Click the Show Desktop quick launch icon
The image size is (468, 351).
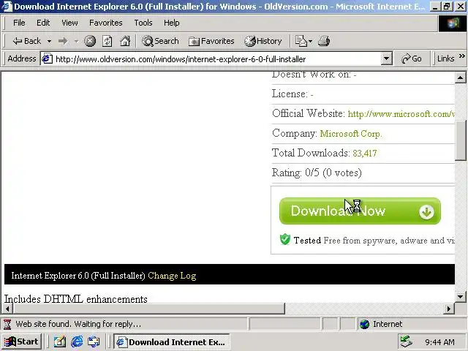click(60, 341)
